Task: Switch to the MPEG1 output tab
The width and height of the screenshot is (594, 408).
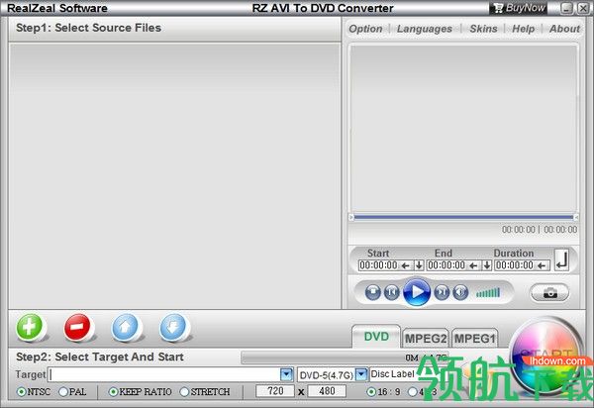Action: pyautogui.click(x=474, y=339)
